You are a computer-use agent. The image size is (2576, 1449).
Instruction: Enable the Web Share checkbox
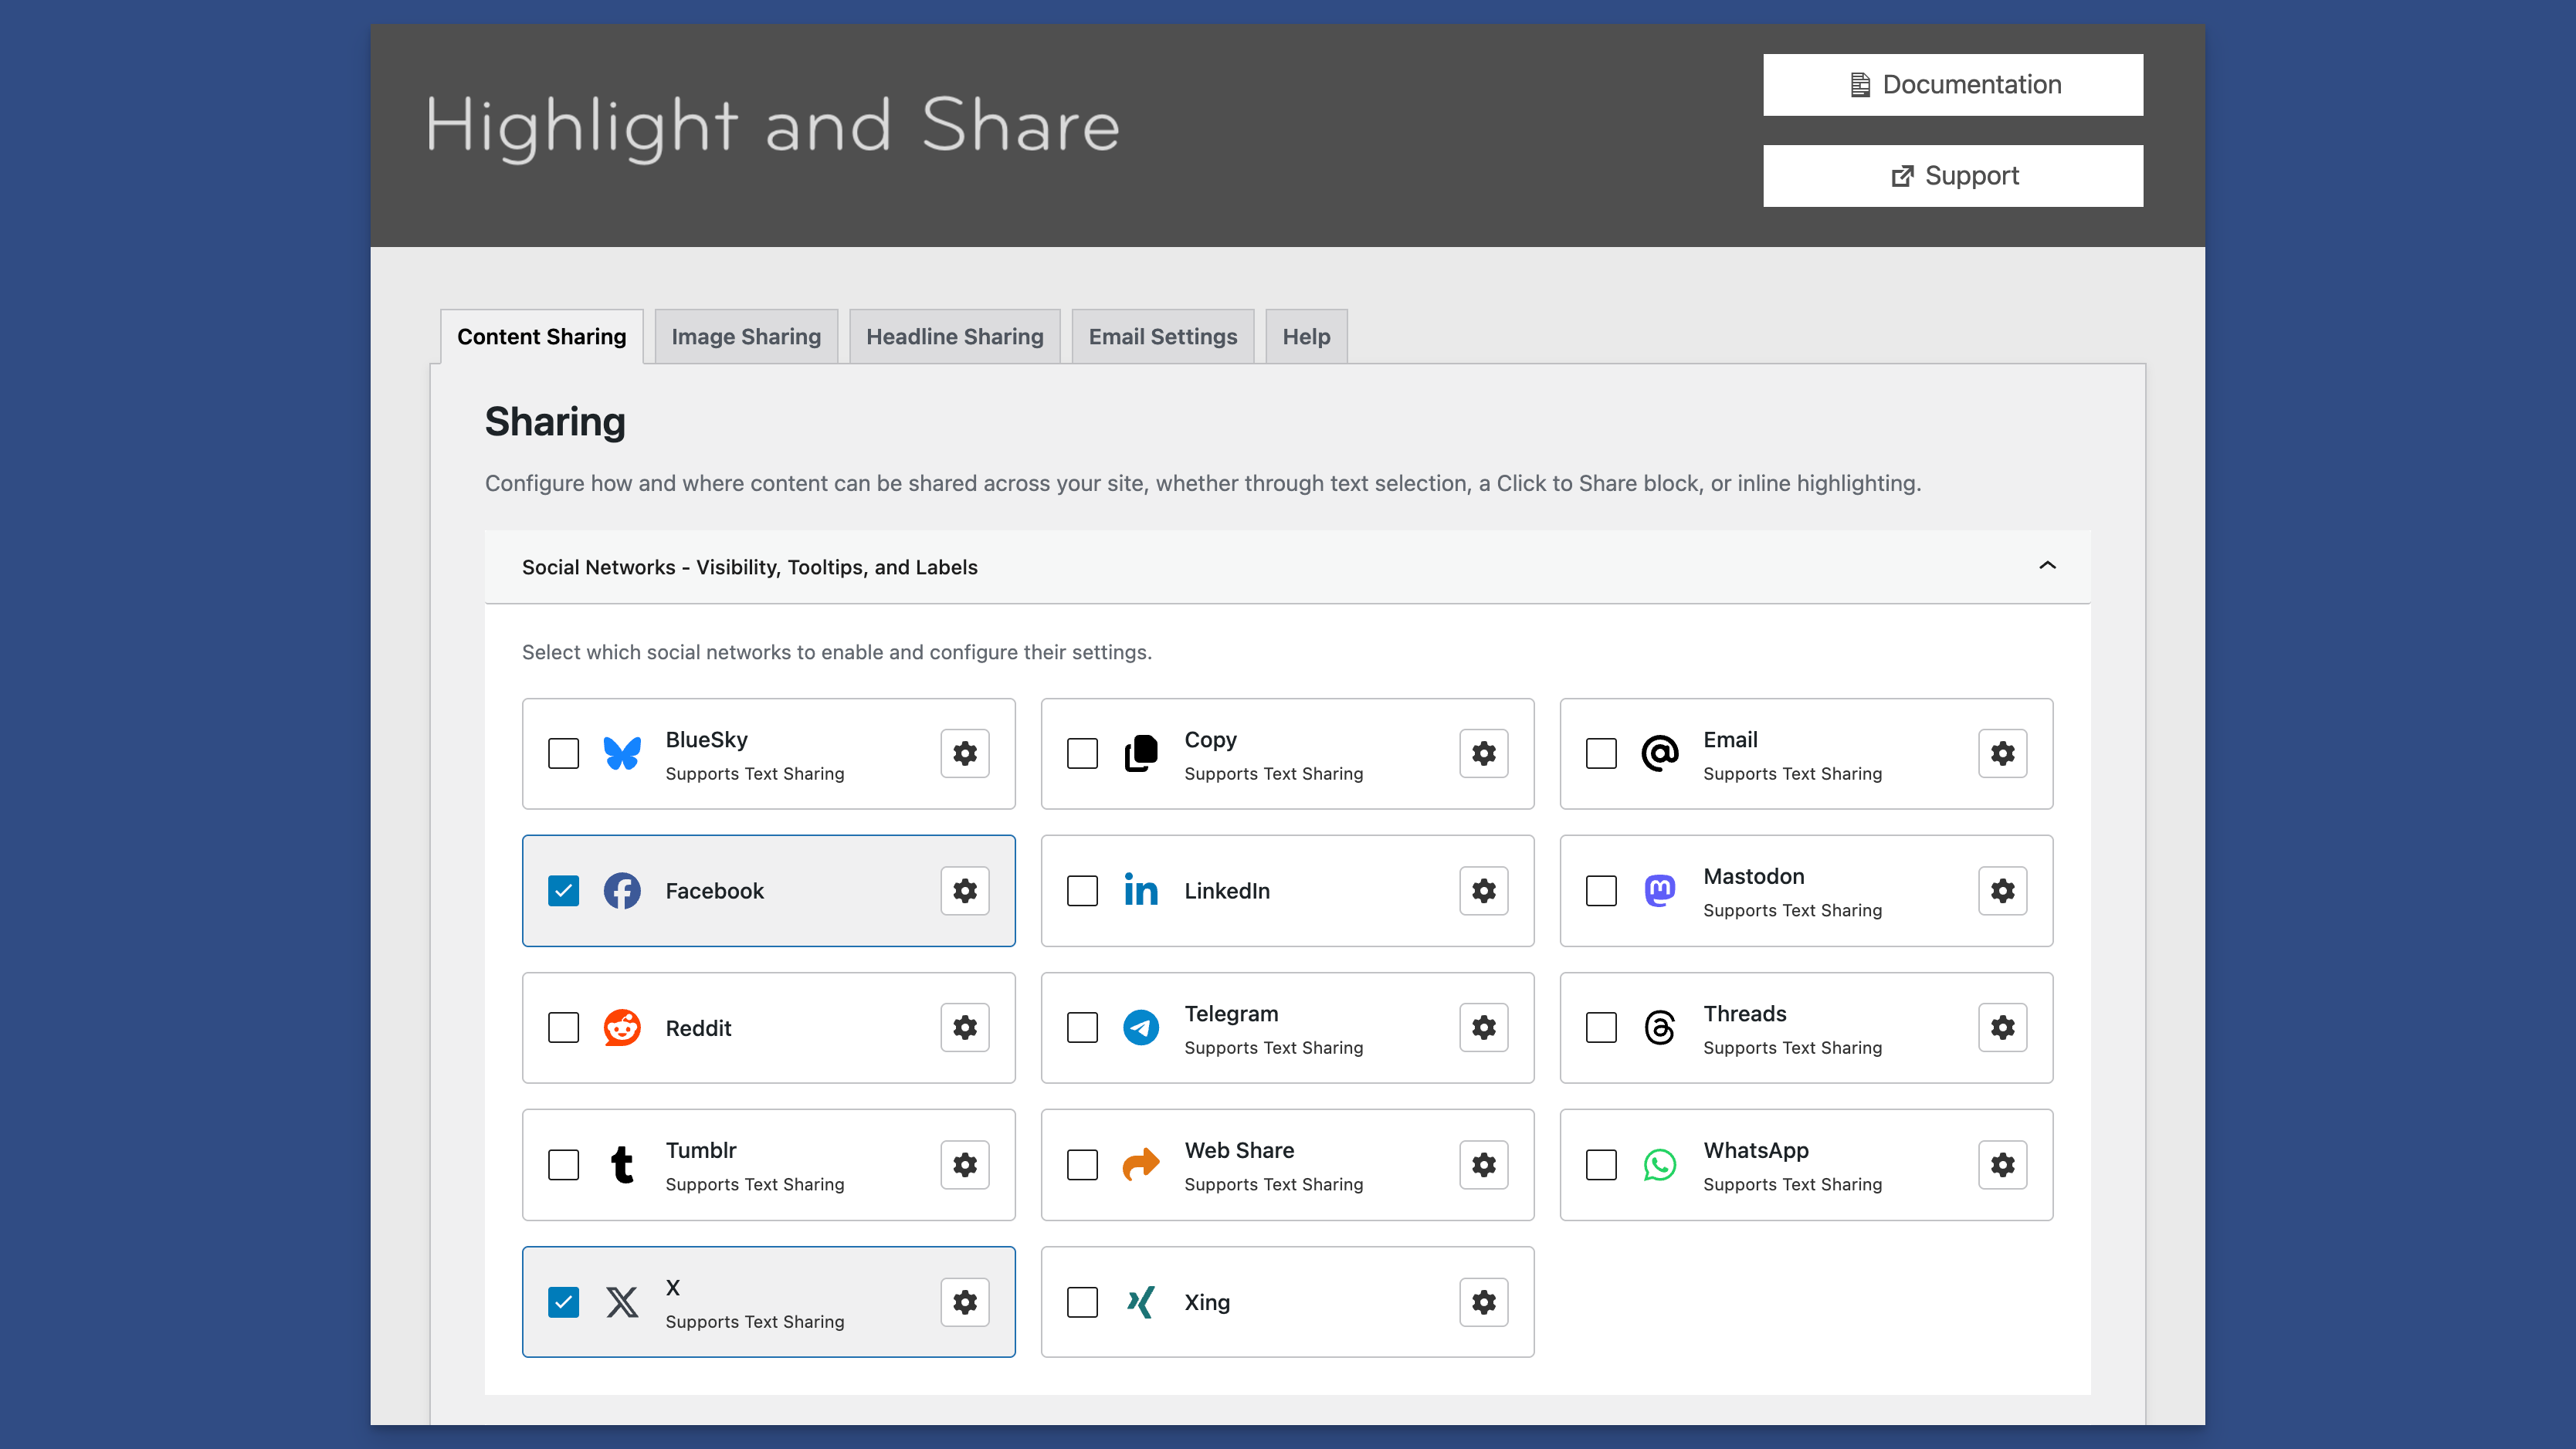click(1083, 1164)
